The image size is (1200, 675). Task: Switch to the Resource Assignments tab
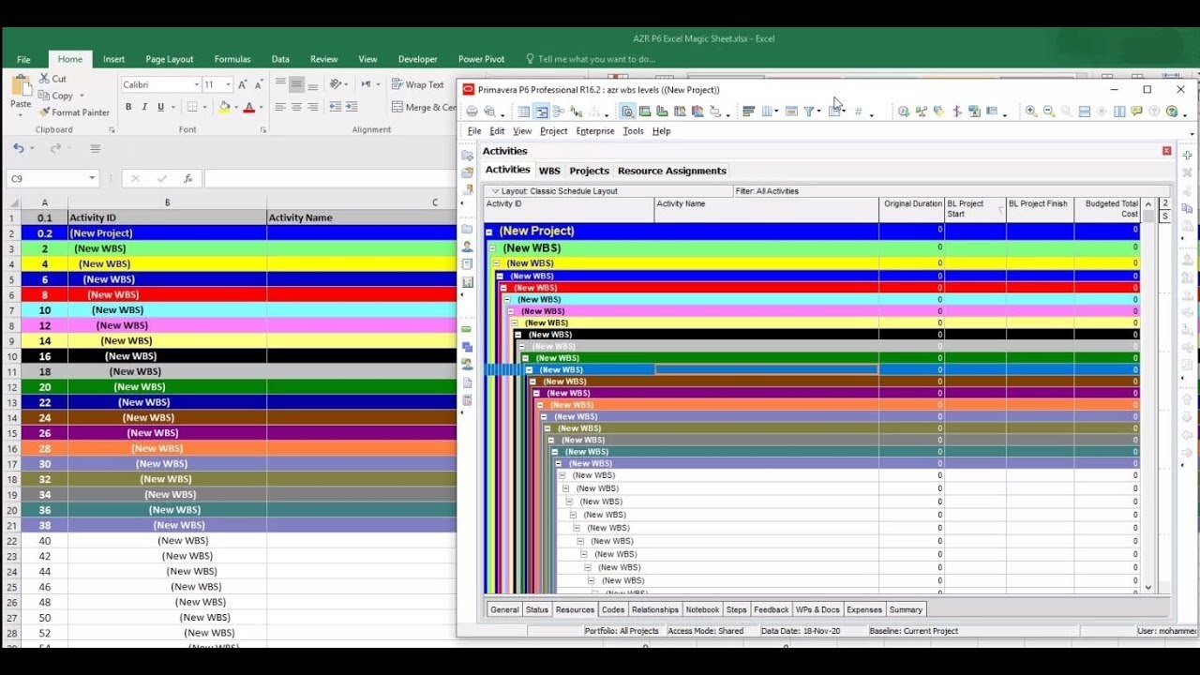671,171
